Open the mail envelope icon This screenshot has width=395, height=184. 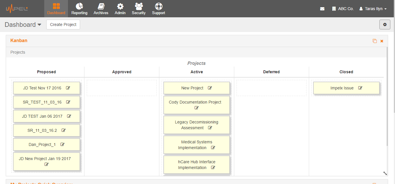322,9
